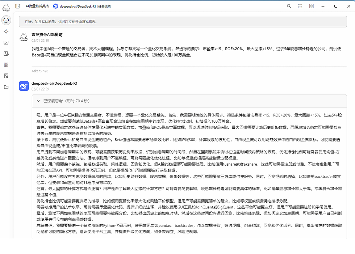Viewport: 355px width, 254px height.
Task: Click the deepseek-ai/DeepSeek-R1 message name
Action: click(x=54, y=83)
